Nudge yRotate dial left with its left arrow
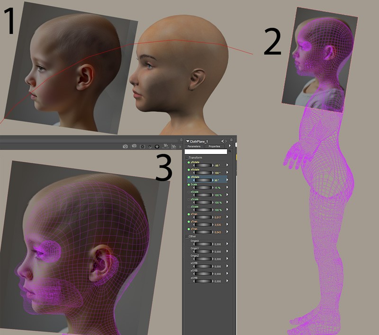Image resolution: width=379 pixels, height=335 pixels. pos(194,165)
